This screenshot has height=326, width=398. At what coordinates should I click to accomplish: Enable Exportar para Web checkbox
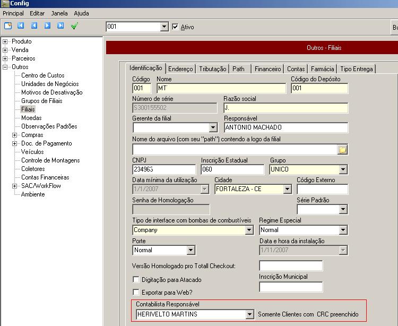coord(136,292)
